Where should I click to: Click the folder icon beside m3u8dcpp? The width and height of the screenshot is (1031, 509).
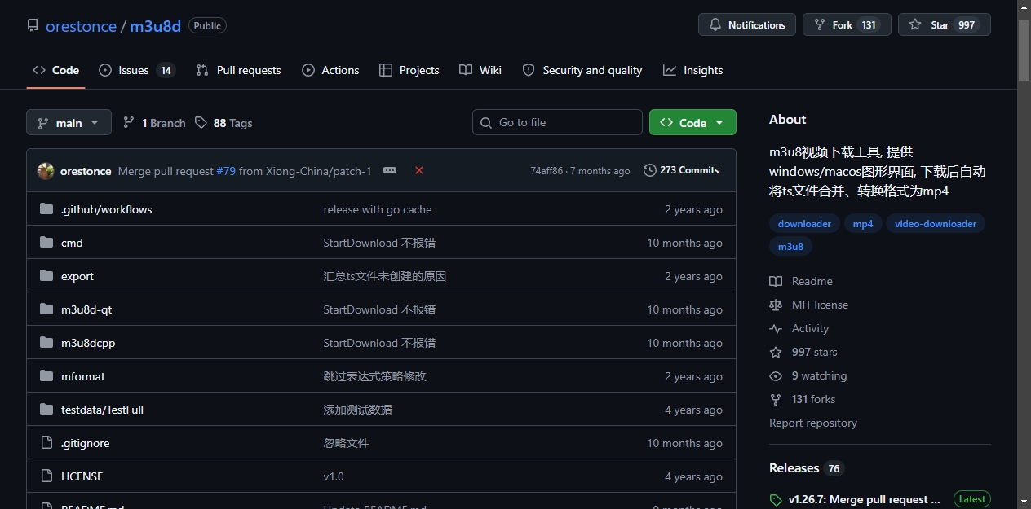tap(46, 343)
